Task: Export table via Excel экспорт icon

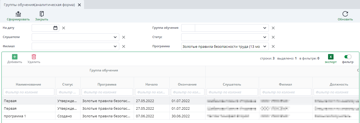Action: click(331, 57)
